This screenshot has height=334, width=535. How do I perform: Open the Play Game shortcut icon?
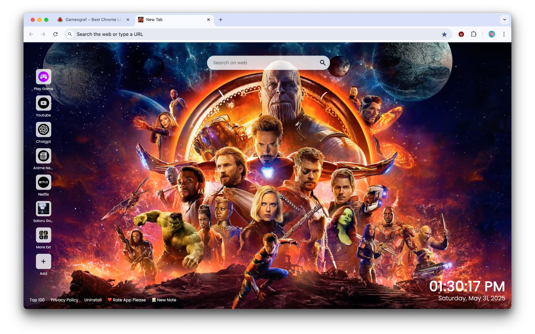[x=43, y=77]
